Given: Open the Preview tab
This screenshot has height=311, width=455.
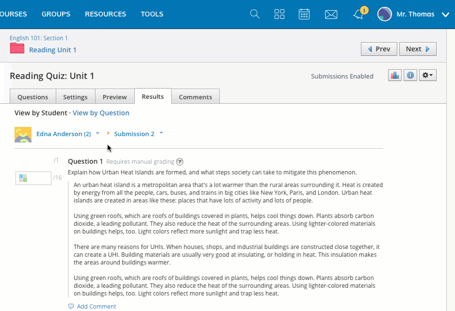Looking at the screenshot, I should tap(114, 97).
